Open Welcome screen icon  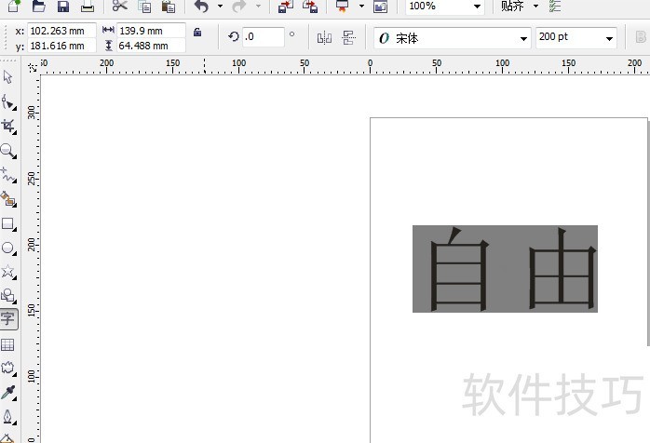(x=380, y=6)
